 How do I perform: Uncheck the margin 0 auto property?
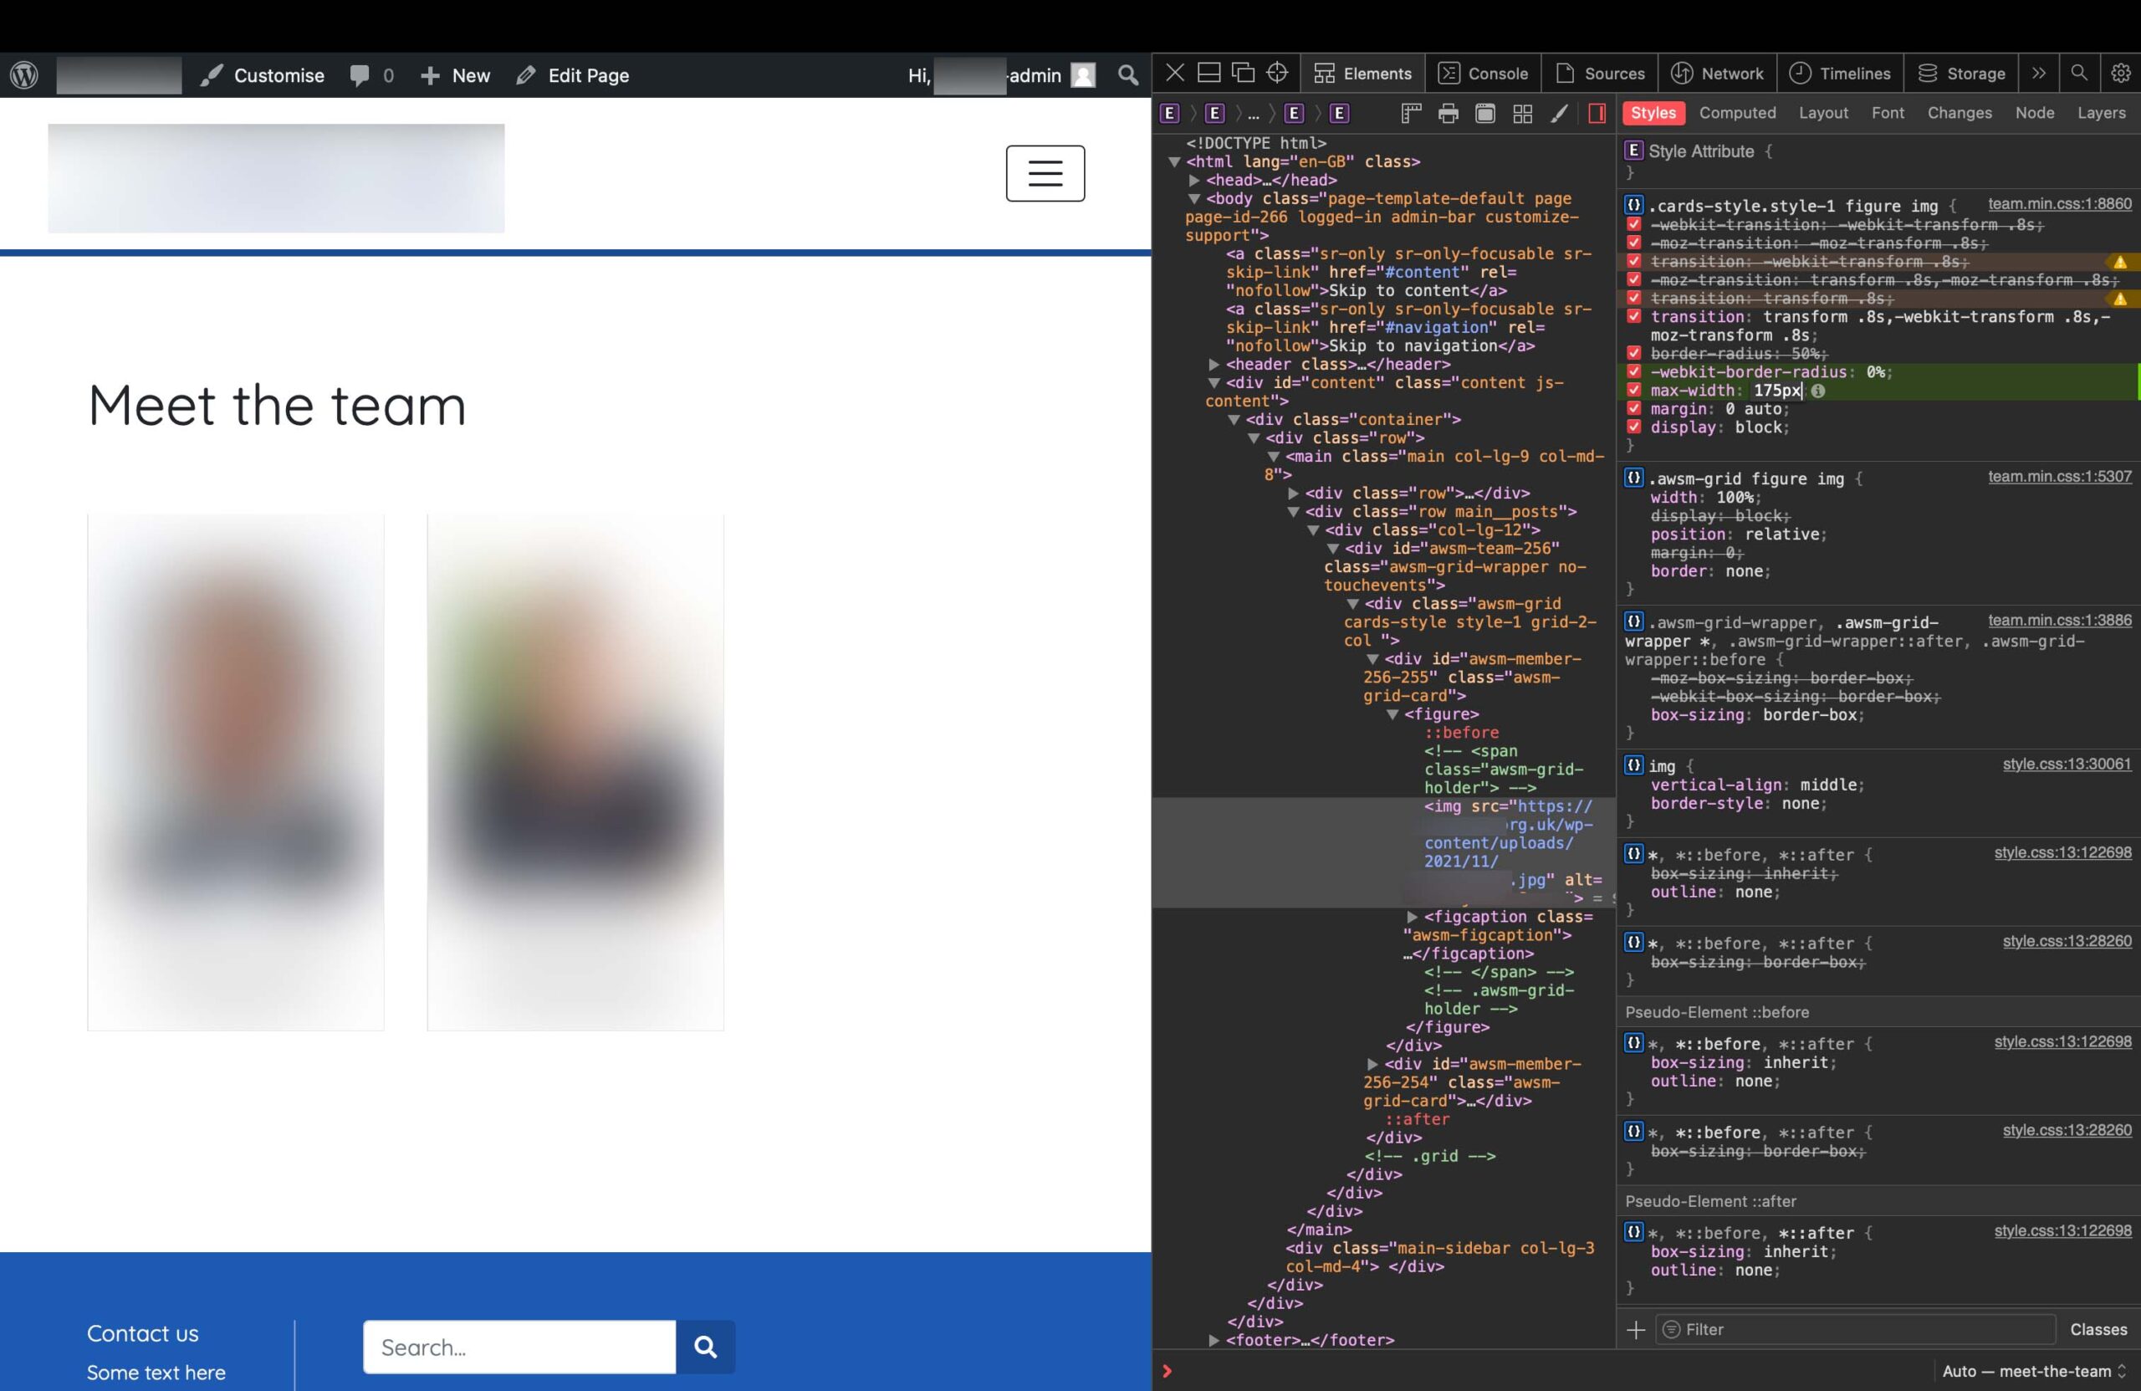click(1633, 408)
